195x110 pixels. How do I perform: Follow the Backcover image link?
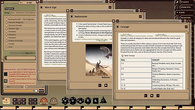[106, 77]
